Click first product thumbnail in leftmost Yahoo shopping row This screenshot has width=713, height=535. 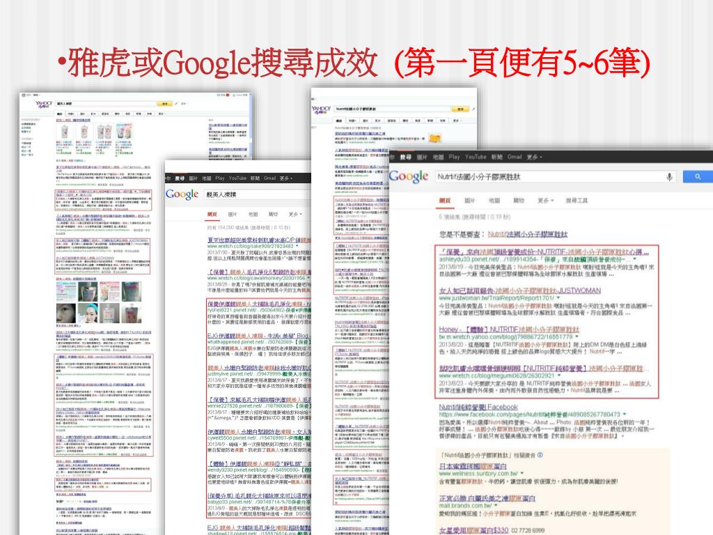click(65, 132)
